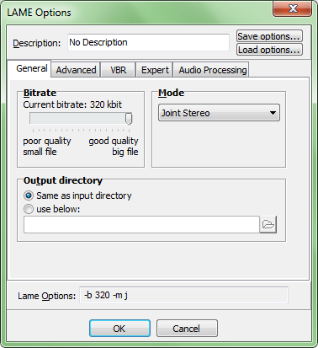Open the Audio Processing tab
The width and height of the screenshot is (318, 348).
point(213,70)
